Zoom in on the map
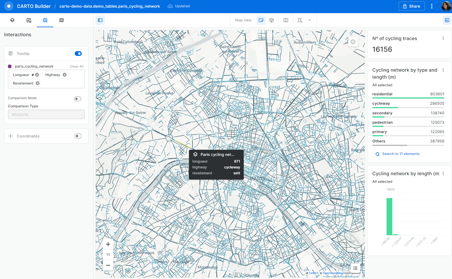 coord(108,244)
